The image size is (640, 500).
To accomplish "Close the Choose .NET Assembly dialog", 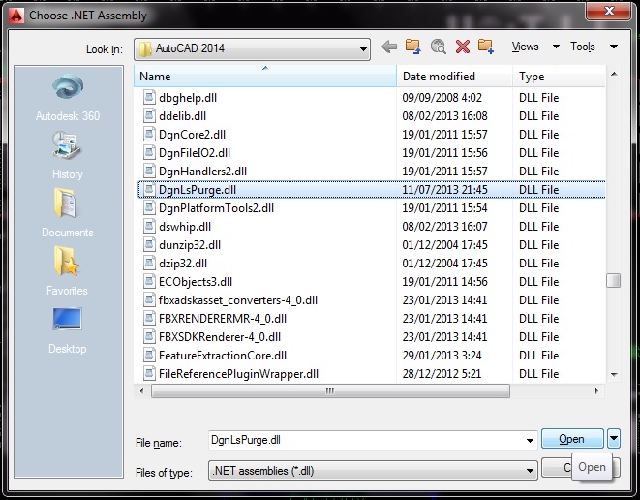I will pyautogui.click(x=609, y=12).
